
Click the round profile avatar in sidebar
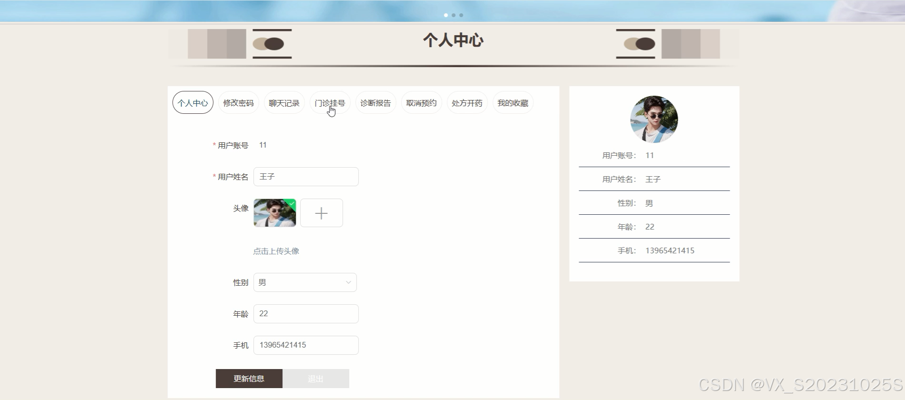[x=654, y=120]
